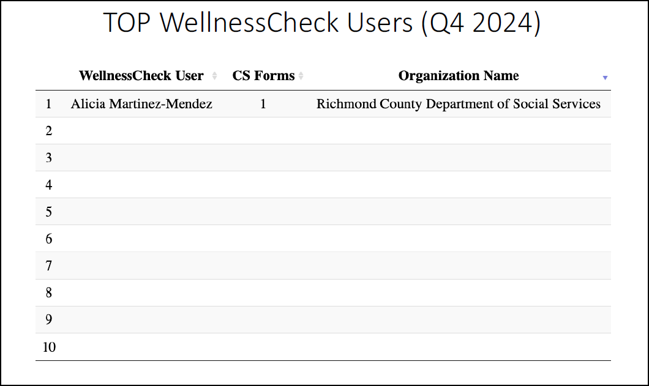This screenshot has height=386, width=649.
Task: Click the sort icon beside WellnessCheck User
Action: pyautogui.click(x=214, y=75)
